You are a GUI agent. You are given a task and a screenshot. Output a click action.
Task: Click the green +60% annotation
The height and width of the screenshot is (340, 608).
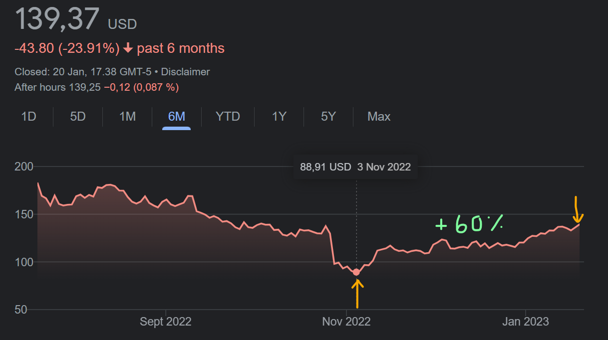pyautogui.click(x=468, y=224)
